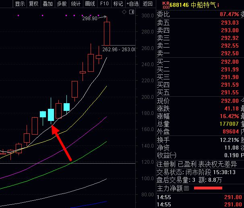Toggle the side panel layout icon

click(132, 12)
